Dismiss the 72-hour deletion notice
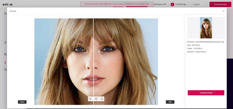233x109 pixels. 152,4
